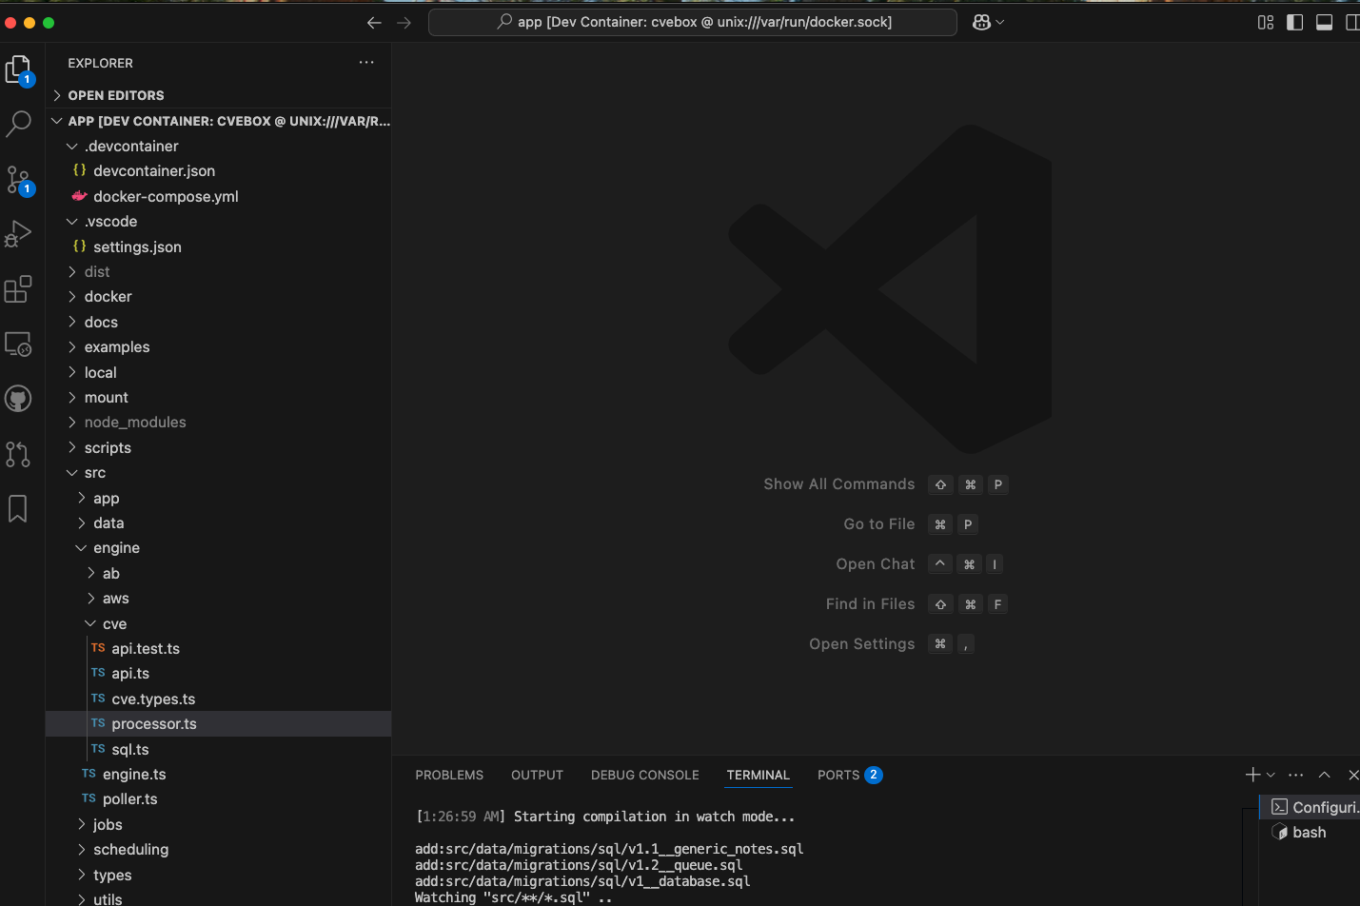This screenshot has height=906, width=1360.
Task: Toggle the bottom panel visibility
Action: click(1324, 22)
